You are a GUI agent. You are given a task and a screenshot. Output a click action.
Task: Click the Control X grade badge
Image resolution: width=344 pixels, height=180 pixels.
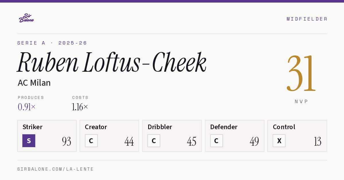pyautogui.click(x=279, y=141)
